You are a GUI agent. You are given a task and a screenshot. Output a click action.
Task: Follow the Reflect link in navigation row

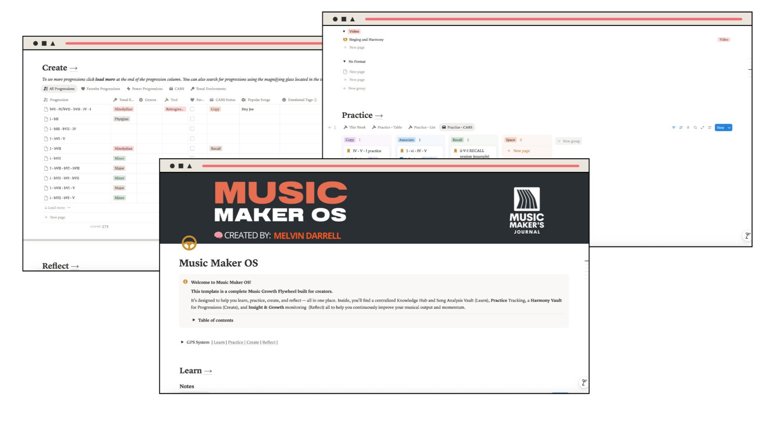pos(268,343)
